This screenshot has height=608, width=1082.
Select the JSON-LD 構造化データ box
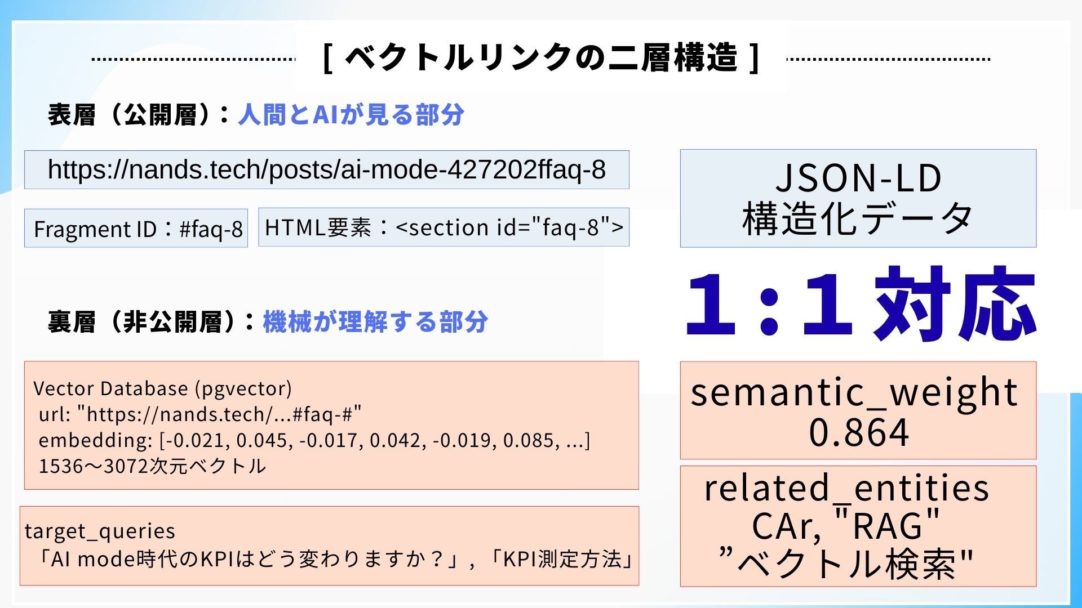pyautogui.click(x=858, y=198)
